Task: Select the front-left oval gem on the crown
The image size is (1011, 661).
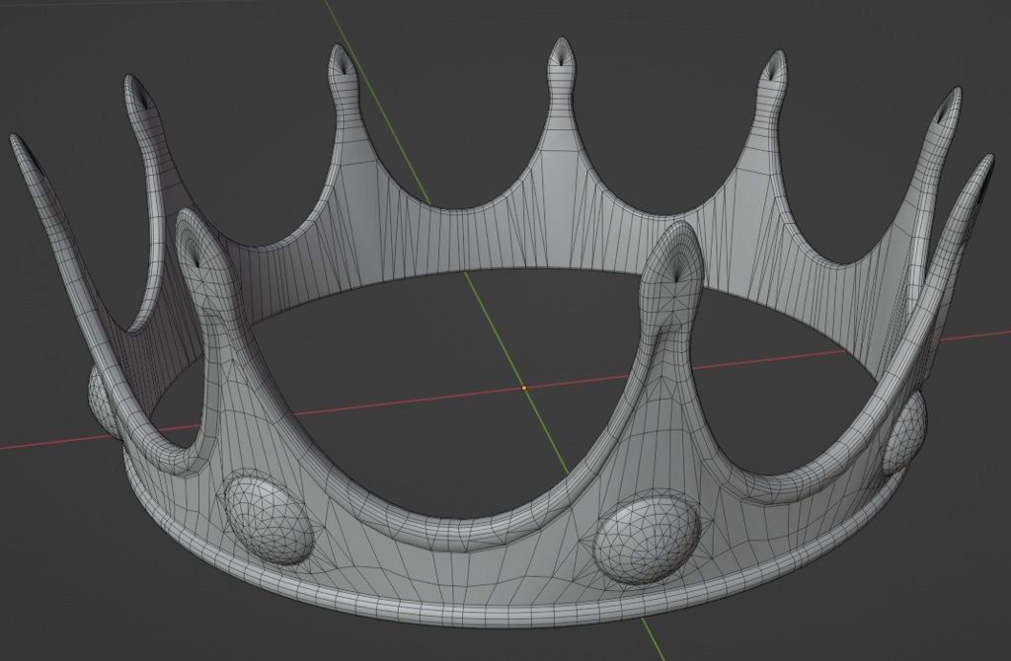Action: point(270,519)
